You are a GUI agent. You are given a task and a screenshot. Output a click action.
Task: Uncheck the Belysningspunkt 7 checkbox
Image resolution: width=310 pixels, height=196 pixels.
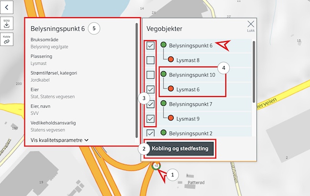coord(150,104)
